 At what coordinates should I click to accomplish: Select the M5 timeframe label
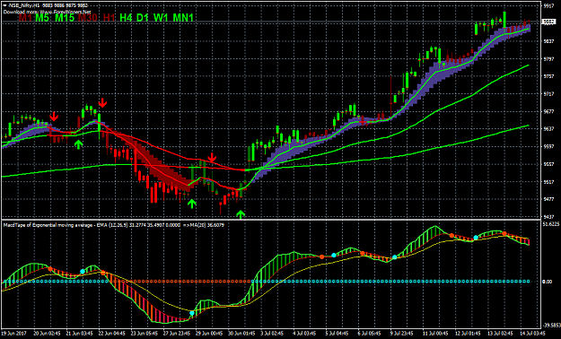coord(43,18)
